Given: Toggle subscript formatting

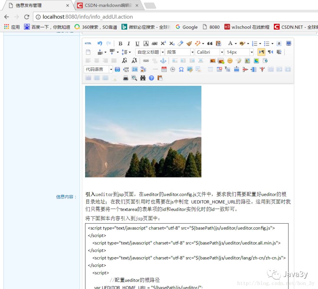Looking at the screenshot, I should (172, 43).
